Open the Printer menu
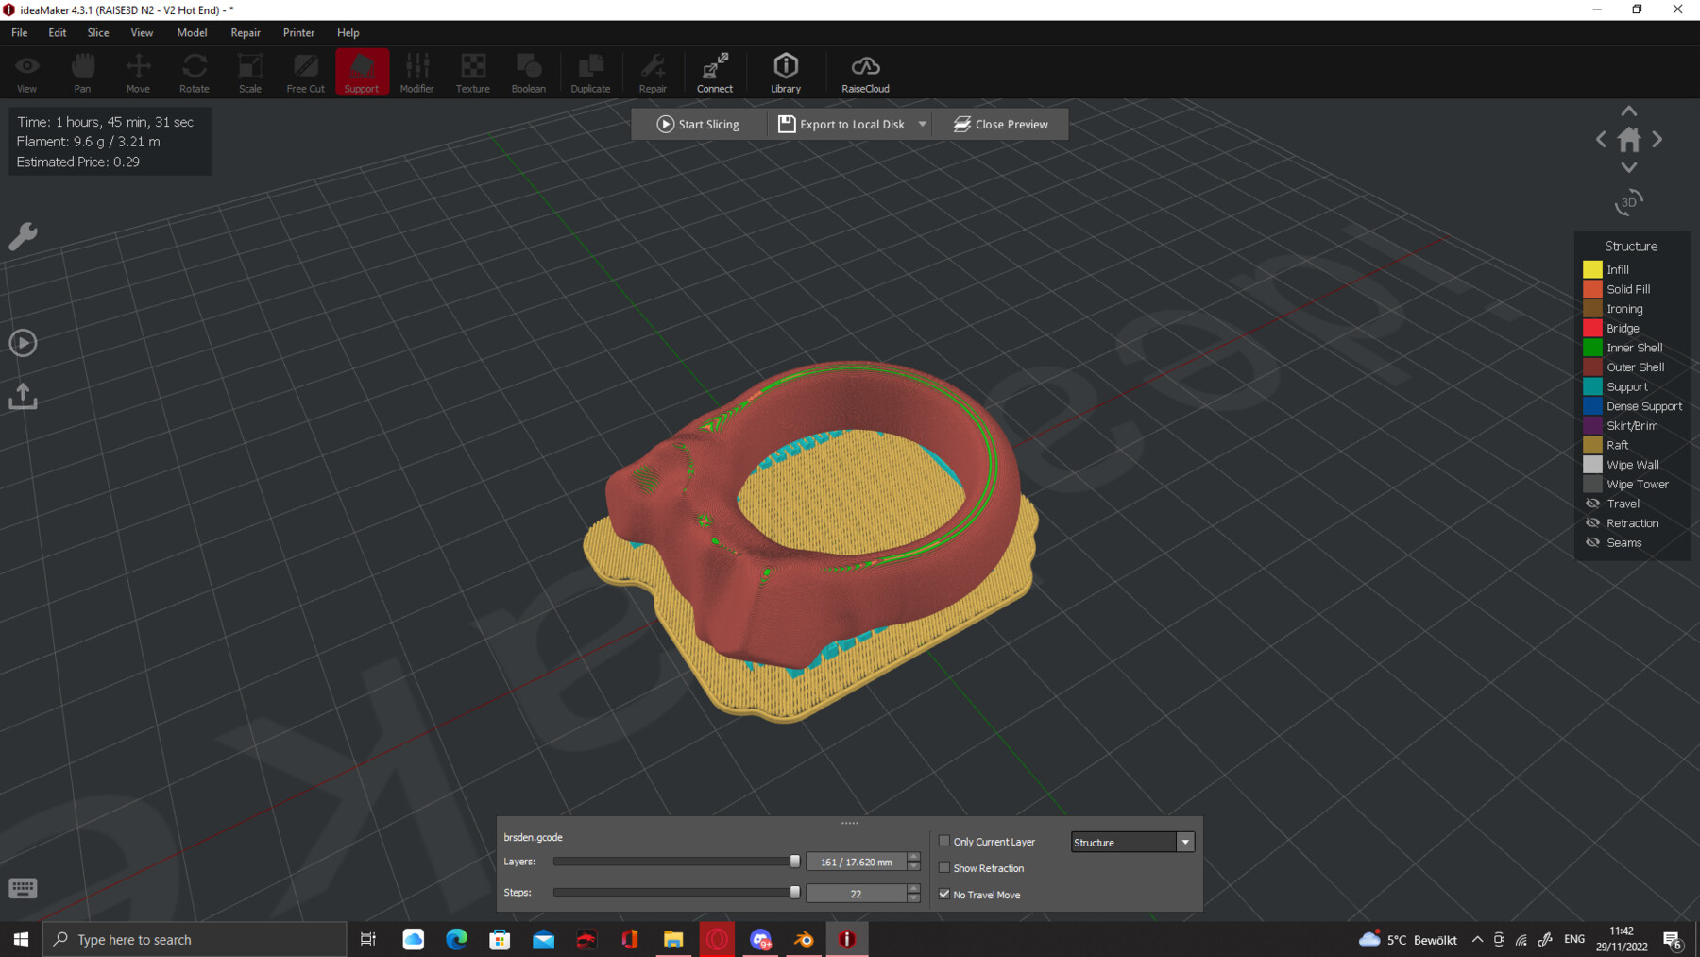The width and height of the screenshot is (1700, 957). [x=298, y=32]
